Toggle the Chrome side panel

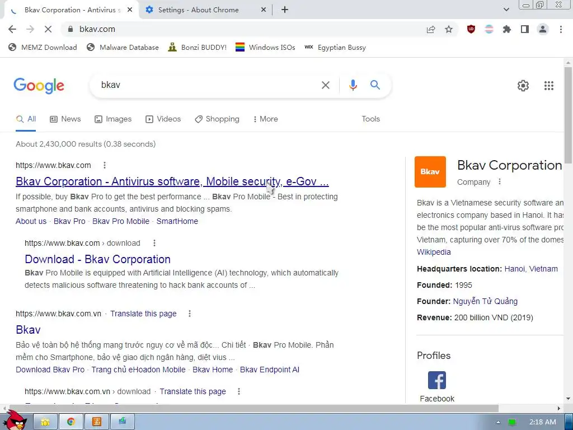click(x=525, y=29)
